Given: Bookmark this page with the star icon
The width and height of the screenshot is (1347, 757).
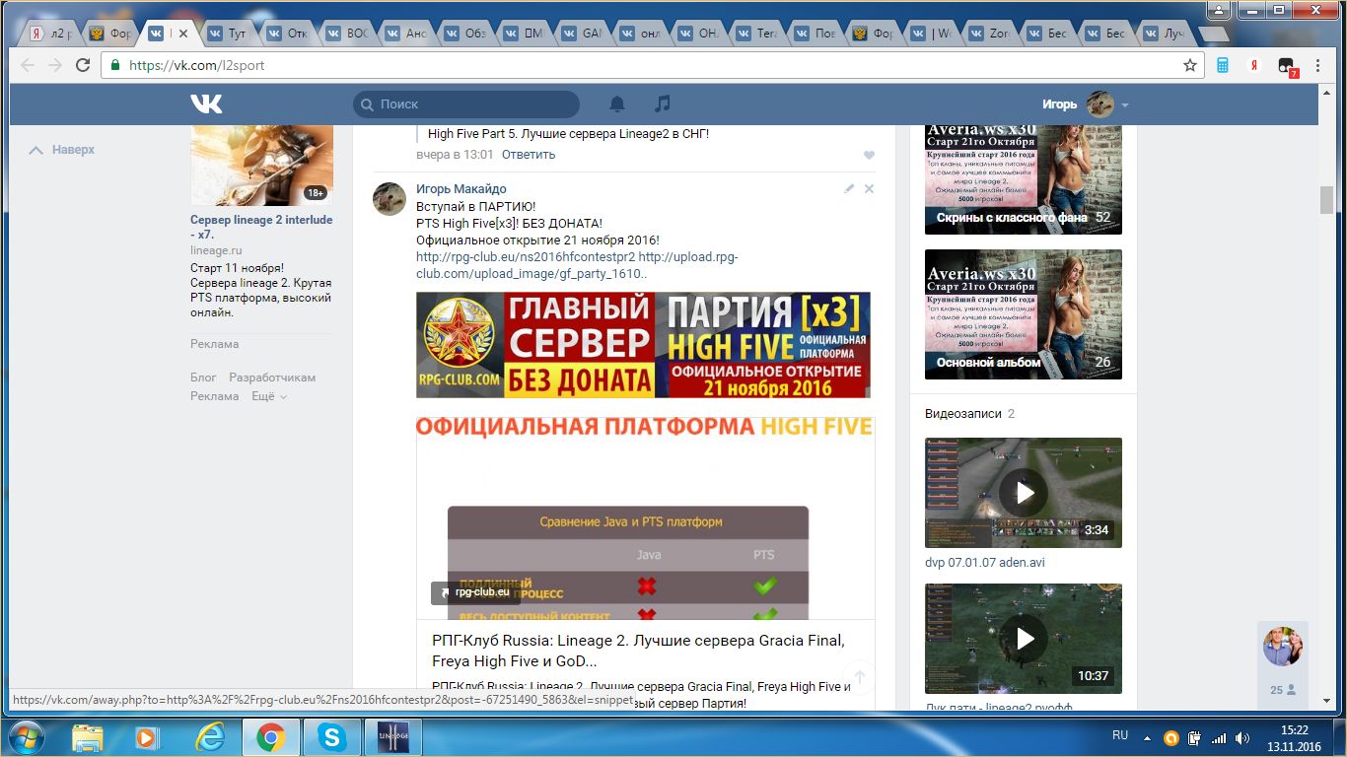Looking at the screenshot, I should click(x=1190, y=66).
